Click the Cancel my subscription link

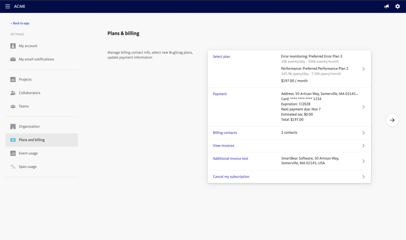click(231, 177)
